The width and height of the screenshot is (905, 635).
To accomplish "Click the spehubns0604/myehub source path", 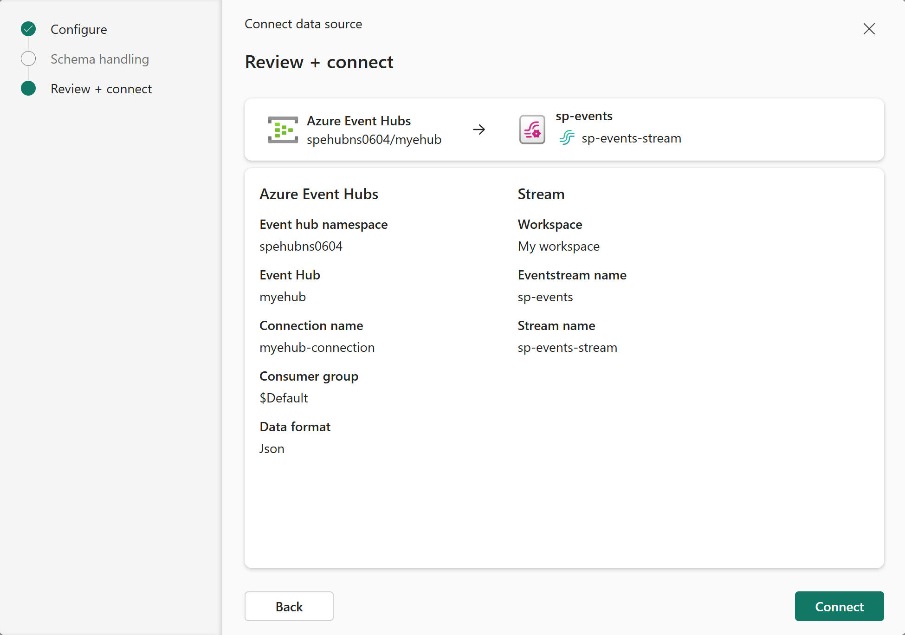I will (x=374, y=139).
